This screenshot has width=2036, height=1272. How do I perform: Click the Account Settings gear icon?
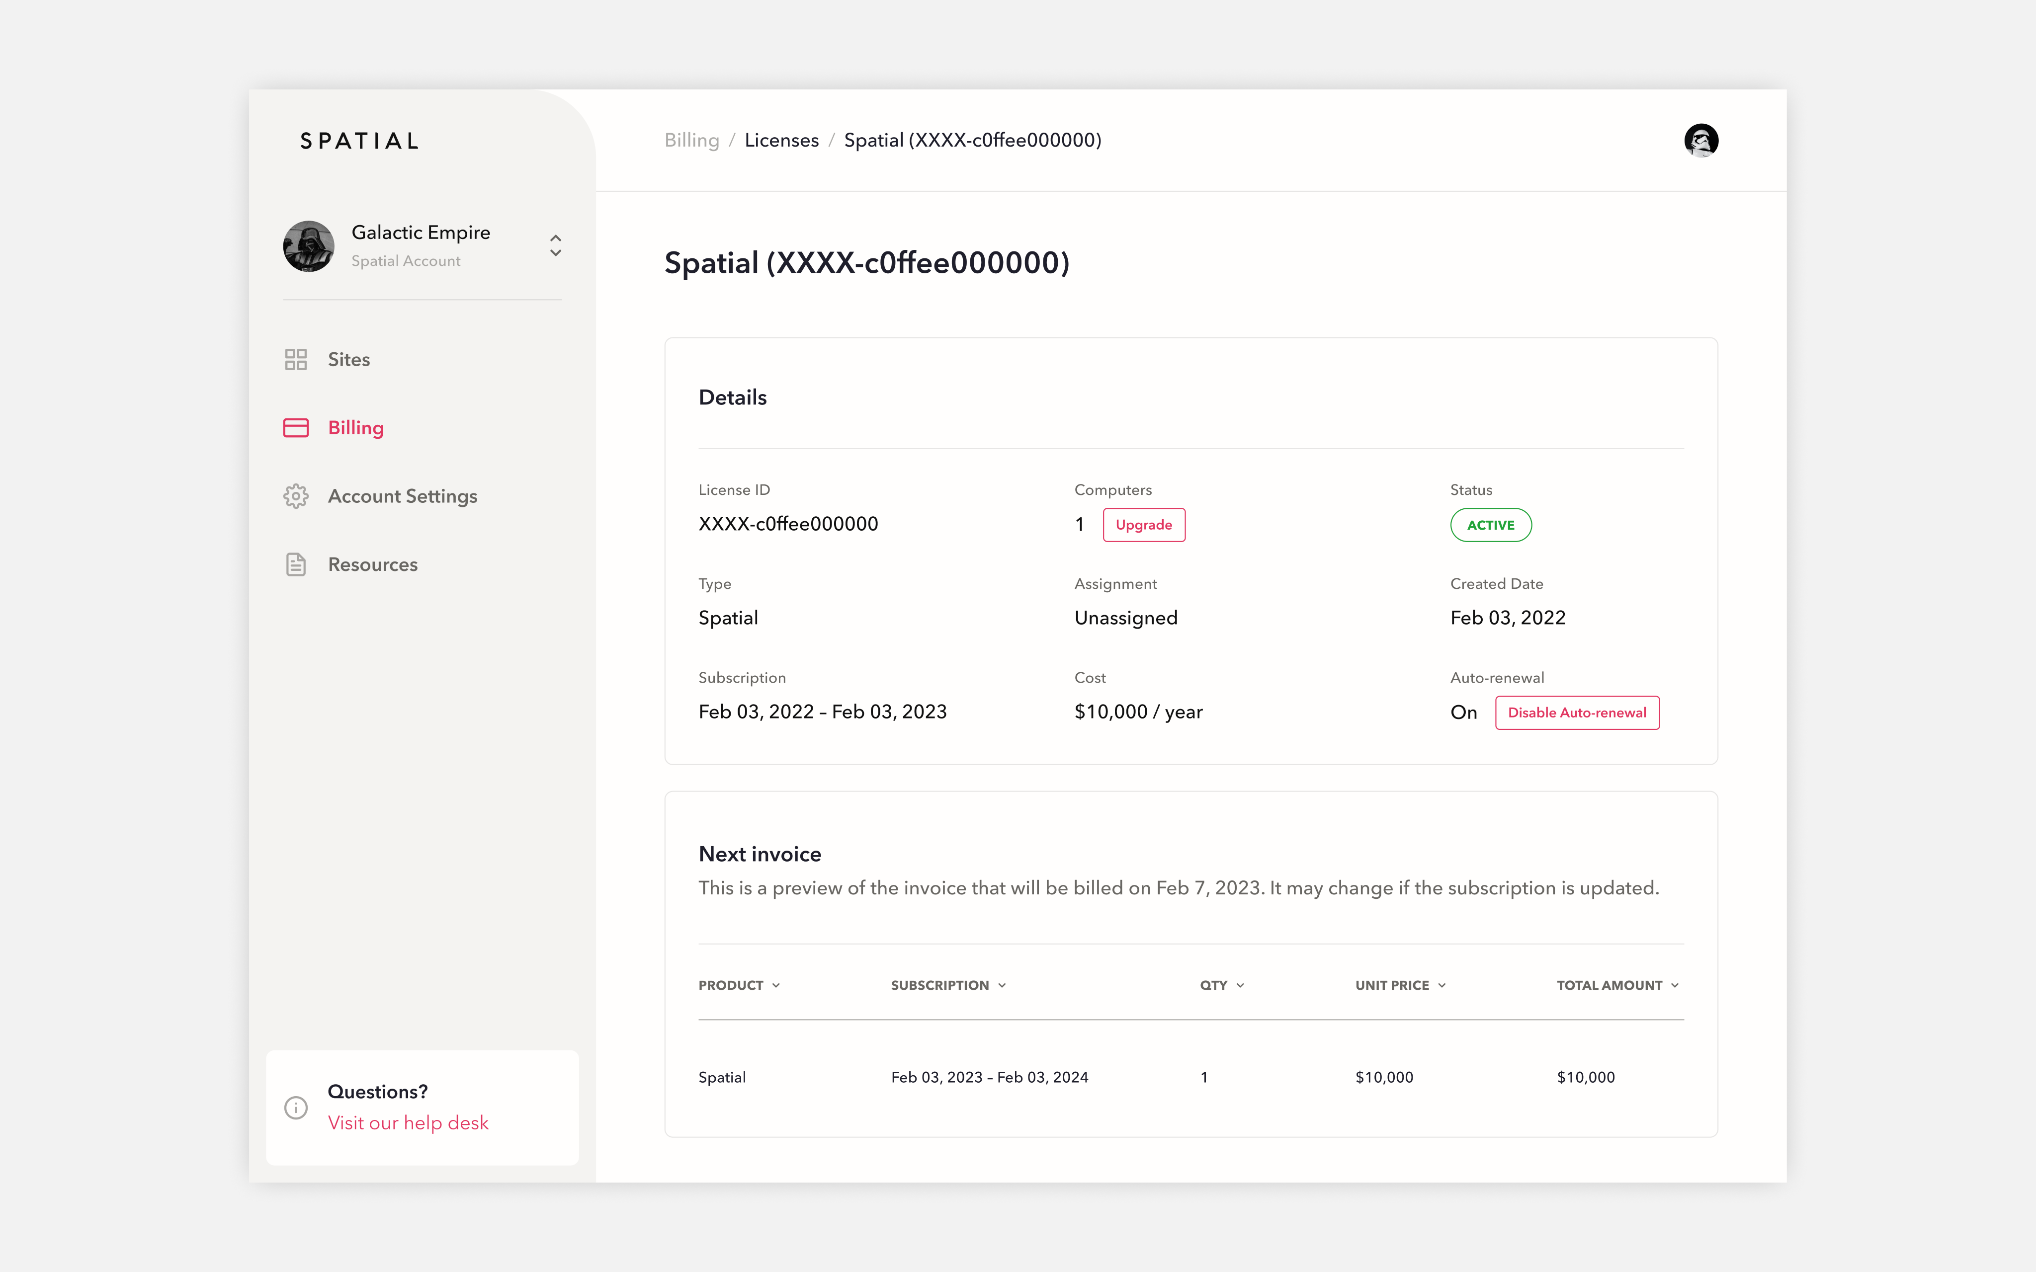(295, 496)
